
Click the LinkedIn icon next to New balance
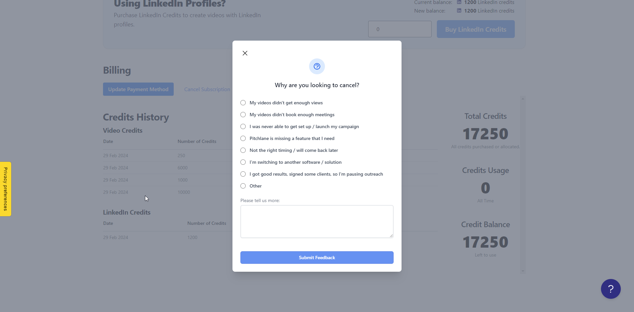pos(459,11)
